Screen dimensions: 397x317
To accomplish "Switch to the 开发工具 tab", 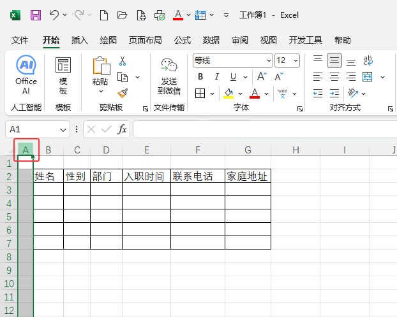I will (306, 40).
